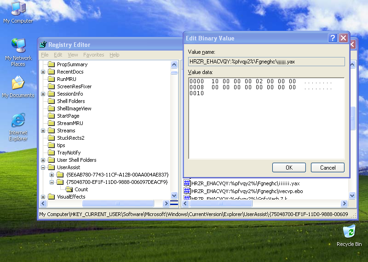Collapse the {75048700-EF1F-11D0-9888-006097DEACF9} node

pos(52,182)
